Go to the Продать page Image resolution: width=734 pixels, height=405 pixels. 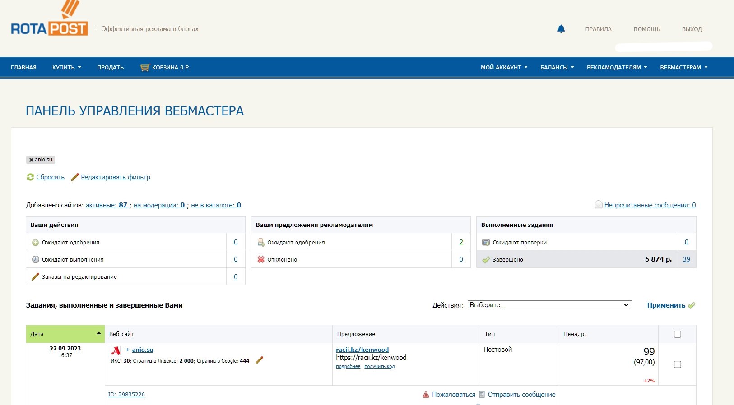click(110, 68)
